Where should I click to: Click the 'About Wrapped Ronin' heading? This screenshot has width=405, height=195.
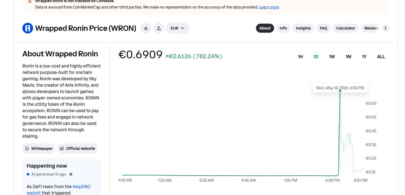[60, 54]
